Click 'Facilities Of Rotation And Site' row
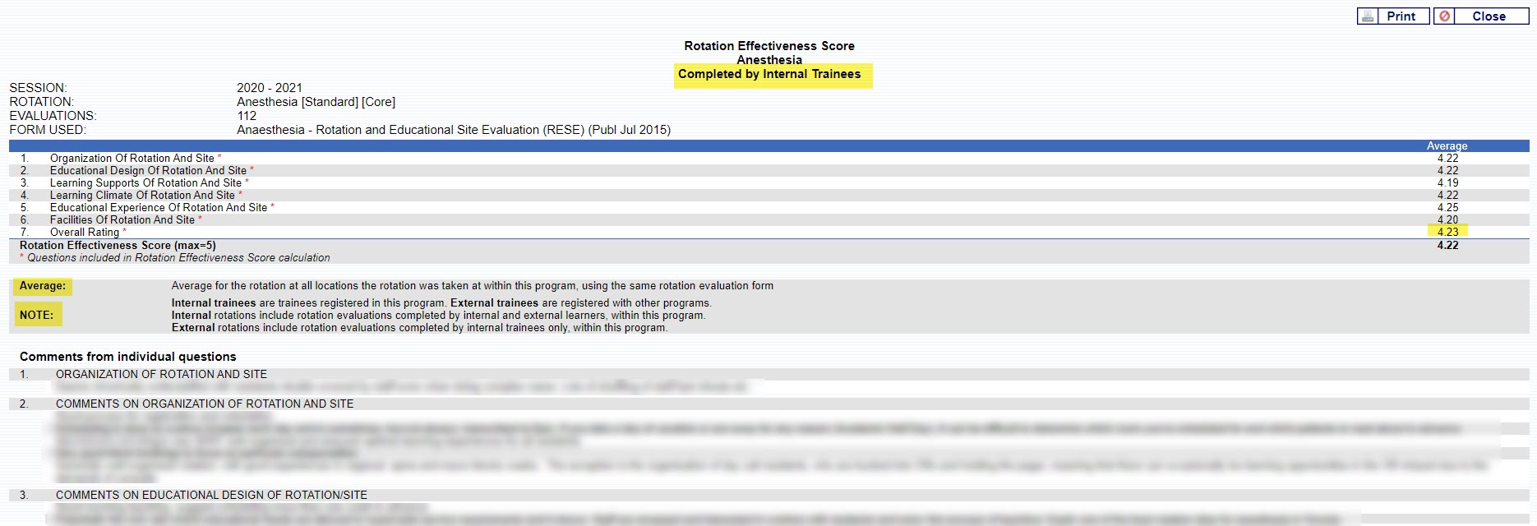The width and height of the screenshot is (1537, 526). point(122,220)
